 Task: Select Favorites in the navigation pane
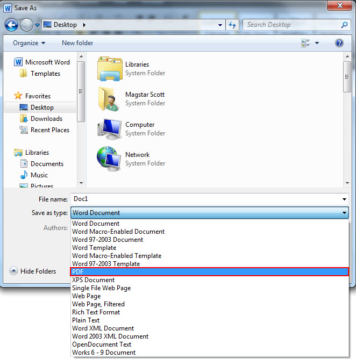(x=32, y=96)
